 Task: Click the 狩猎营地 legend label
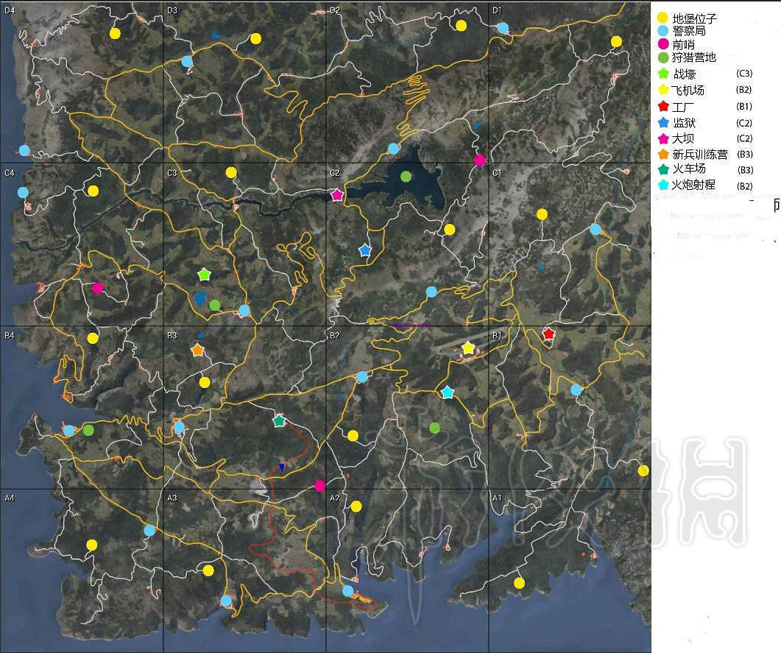pyautogui.click(x=694, y=57)
